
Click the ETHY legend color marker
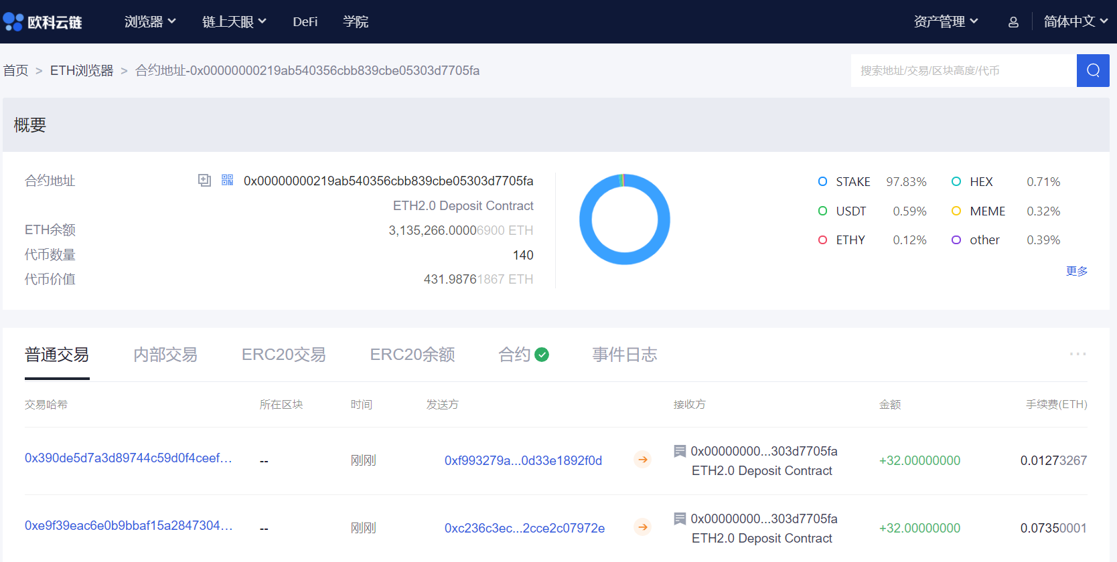[x=822, y=240]
